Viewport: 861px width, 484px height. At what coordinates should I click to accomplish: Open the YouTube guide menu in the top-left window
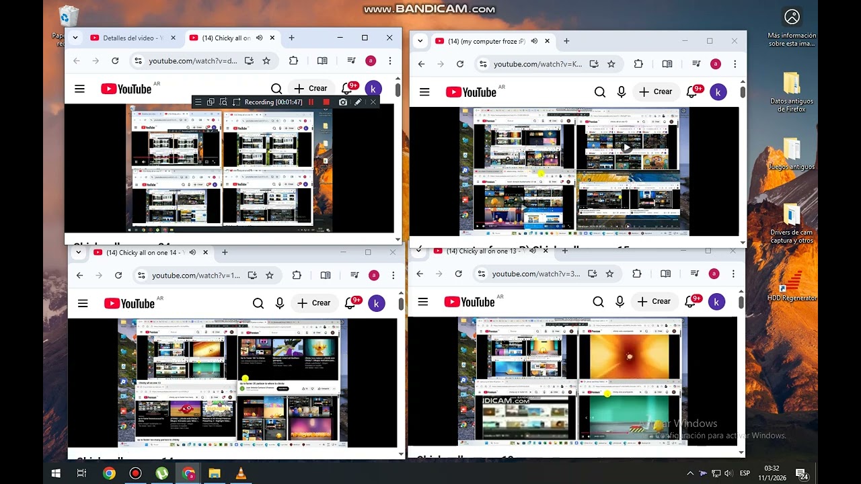tap(79, 89)
